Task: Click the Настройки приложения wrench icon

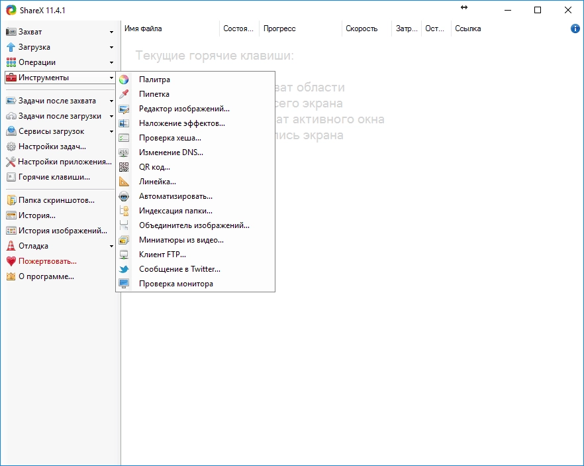Action: (11, 162)
